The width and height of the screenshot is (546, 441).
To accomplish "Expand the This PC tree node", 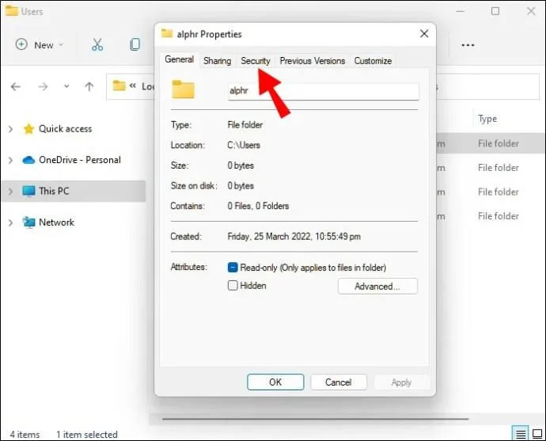I will (10, 192).
